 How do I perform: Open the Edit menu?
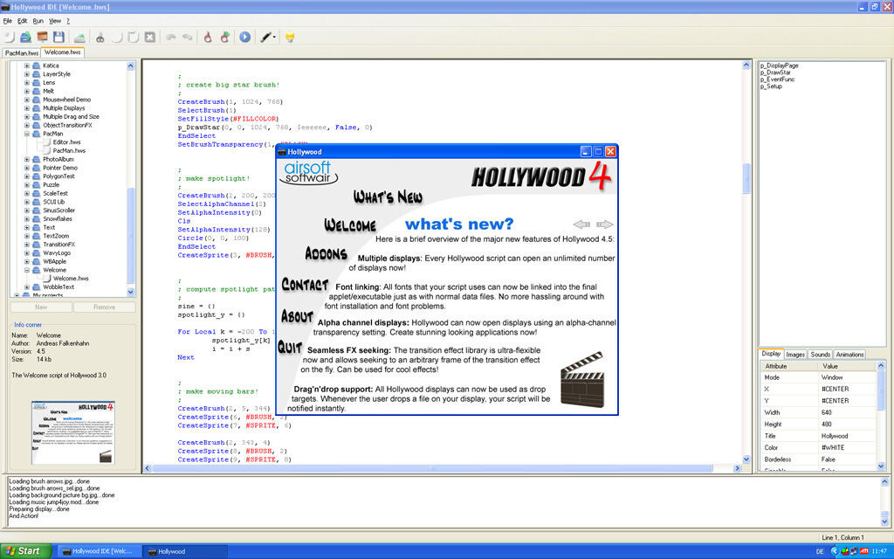(x=22, y=21)
